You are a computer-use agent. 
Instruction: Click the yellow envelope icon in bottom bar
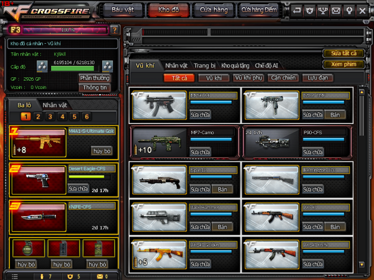coord(100,276)
